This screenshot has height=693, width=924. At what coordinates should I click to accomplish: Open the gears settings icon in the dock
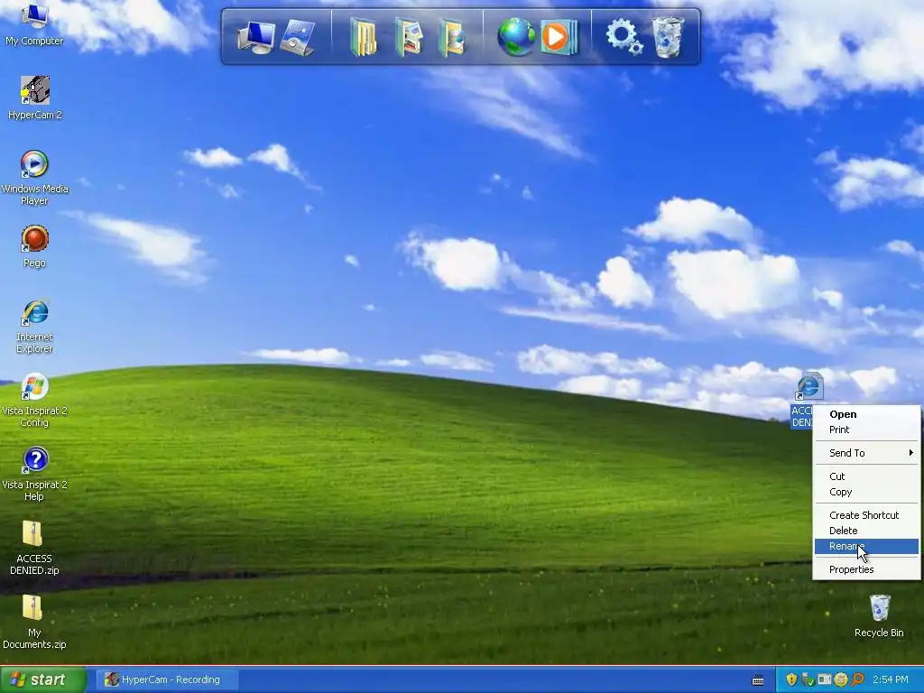pos(624,37)
